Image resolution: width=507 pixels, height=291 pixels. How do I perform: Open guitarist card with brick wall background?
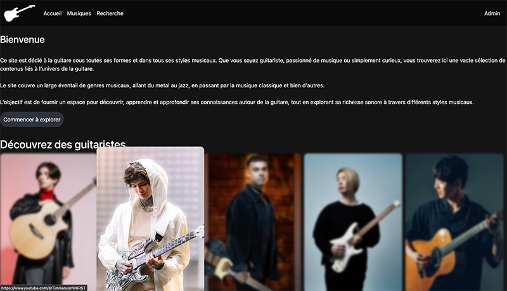253,222
